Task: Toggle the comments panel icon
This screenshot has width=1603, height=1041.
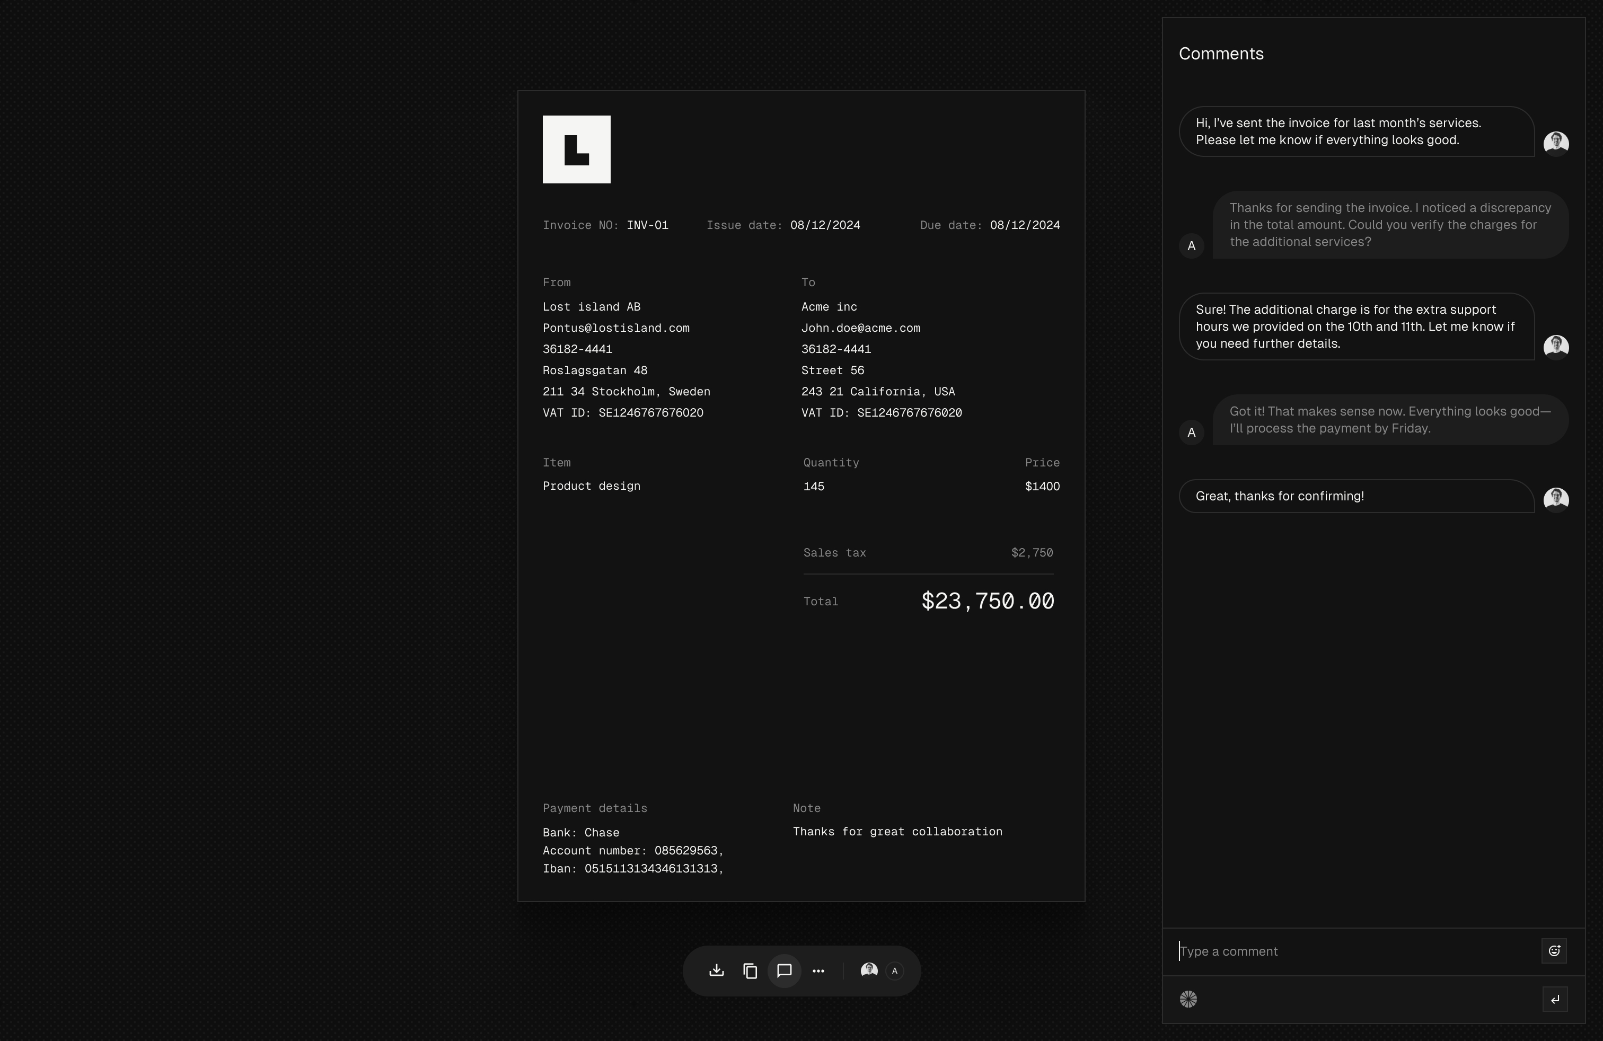Action: pyautogui.click(x=784, y=971)
